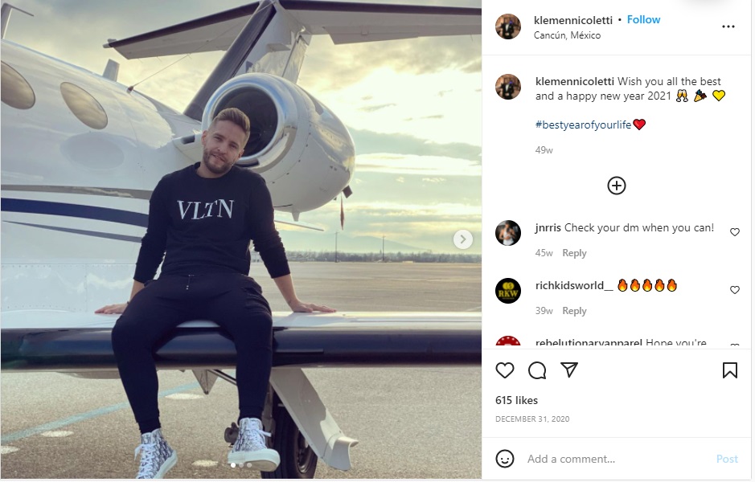Open richkidsworld__ RKW avatar
The image size is (755, 482).
508,291
